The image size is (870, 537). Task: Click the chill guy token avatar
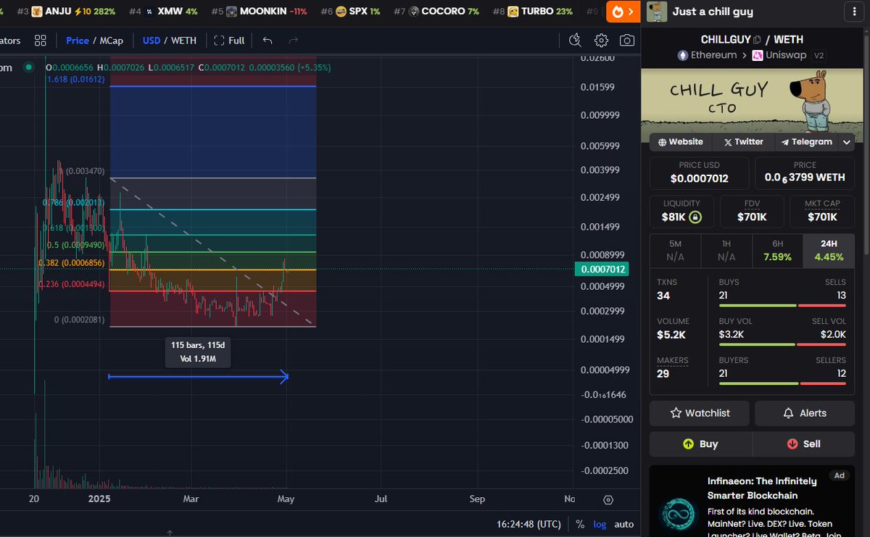pos(657,12)
